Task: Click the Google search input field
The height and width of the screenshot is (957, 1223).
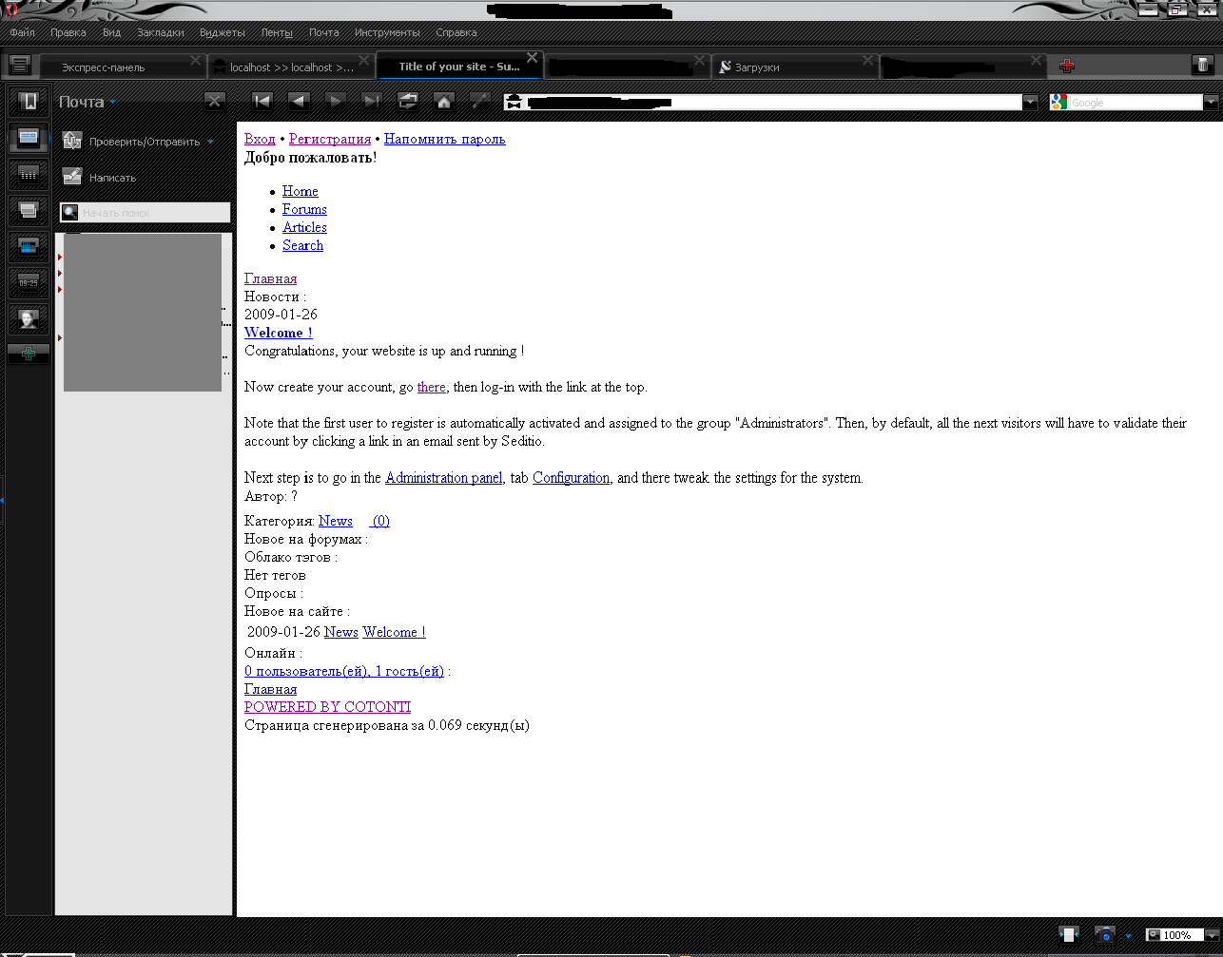Action: [1136, 103]
